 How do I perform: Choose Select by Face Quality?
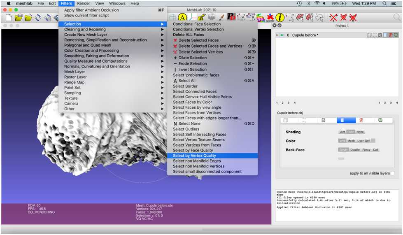(x=212, y=150)
